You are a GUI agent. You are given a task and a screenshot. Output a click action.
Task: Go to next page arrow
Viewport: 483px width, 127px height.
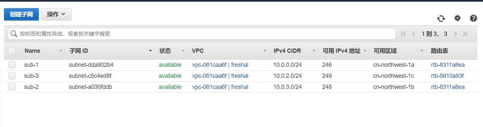(455, 34)
